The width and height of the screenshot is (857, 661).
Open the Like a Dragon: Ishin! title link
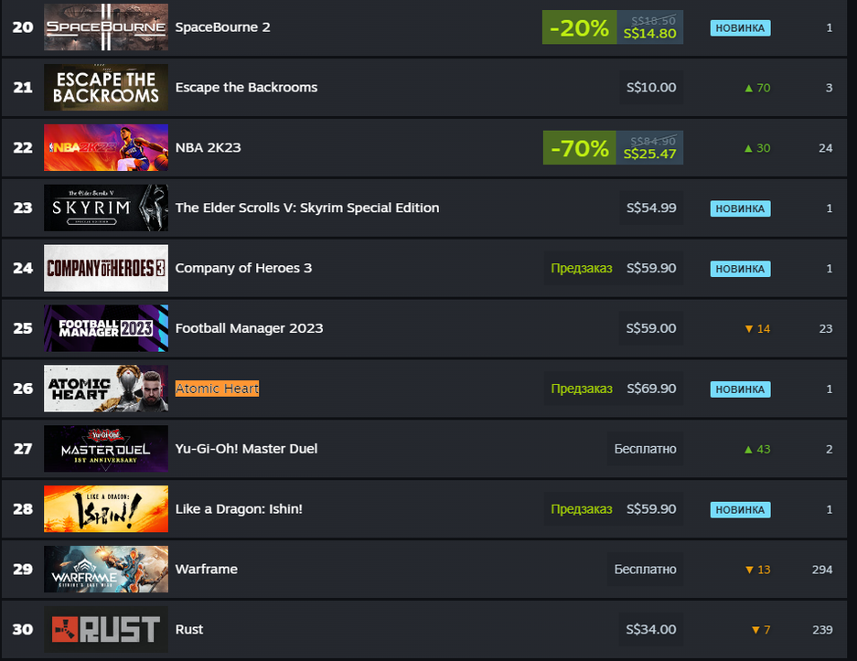pos(239,509)
